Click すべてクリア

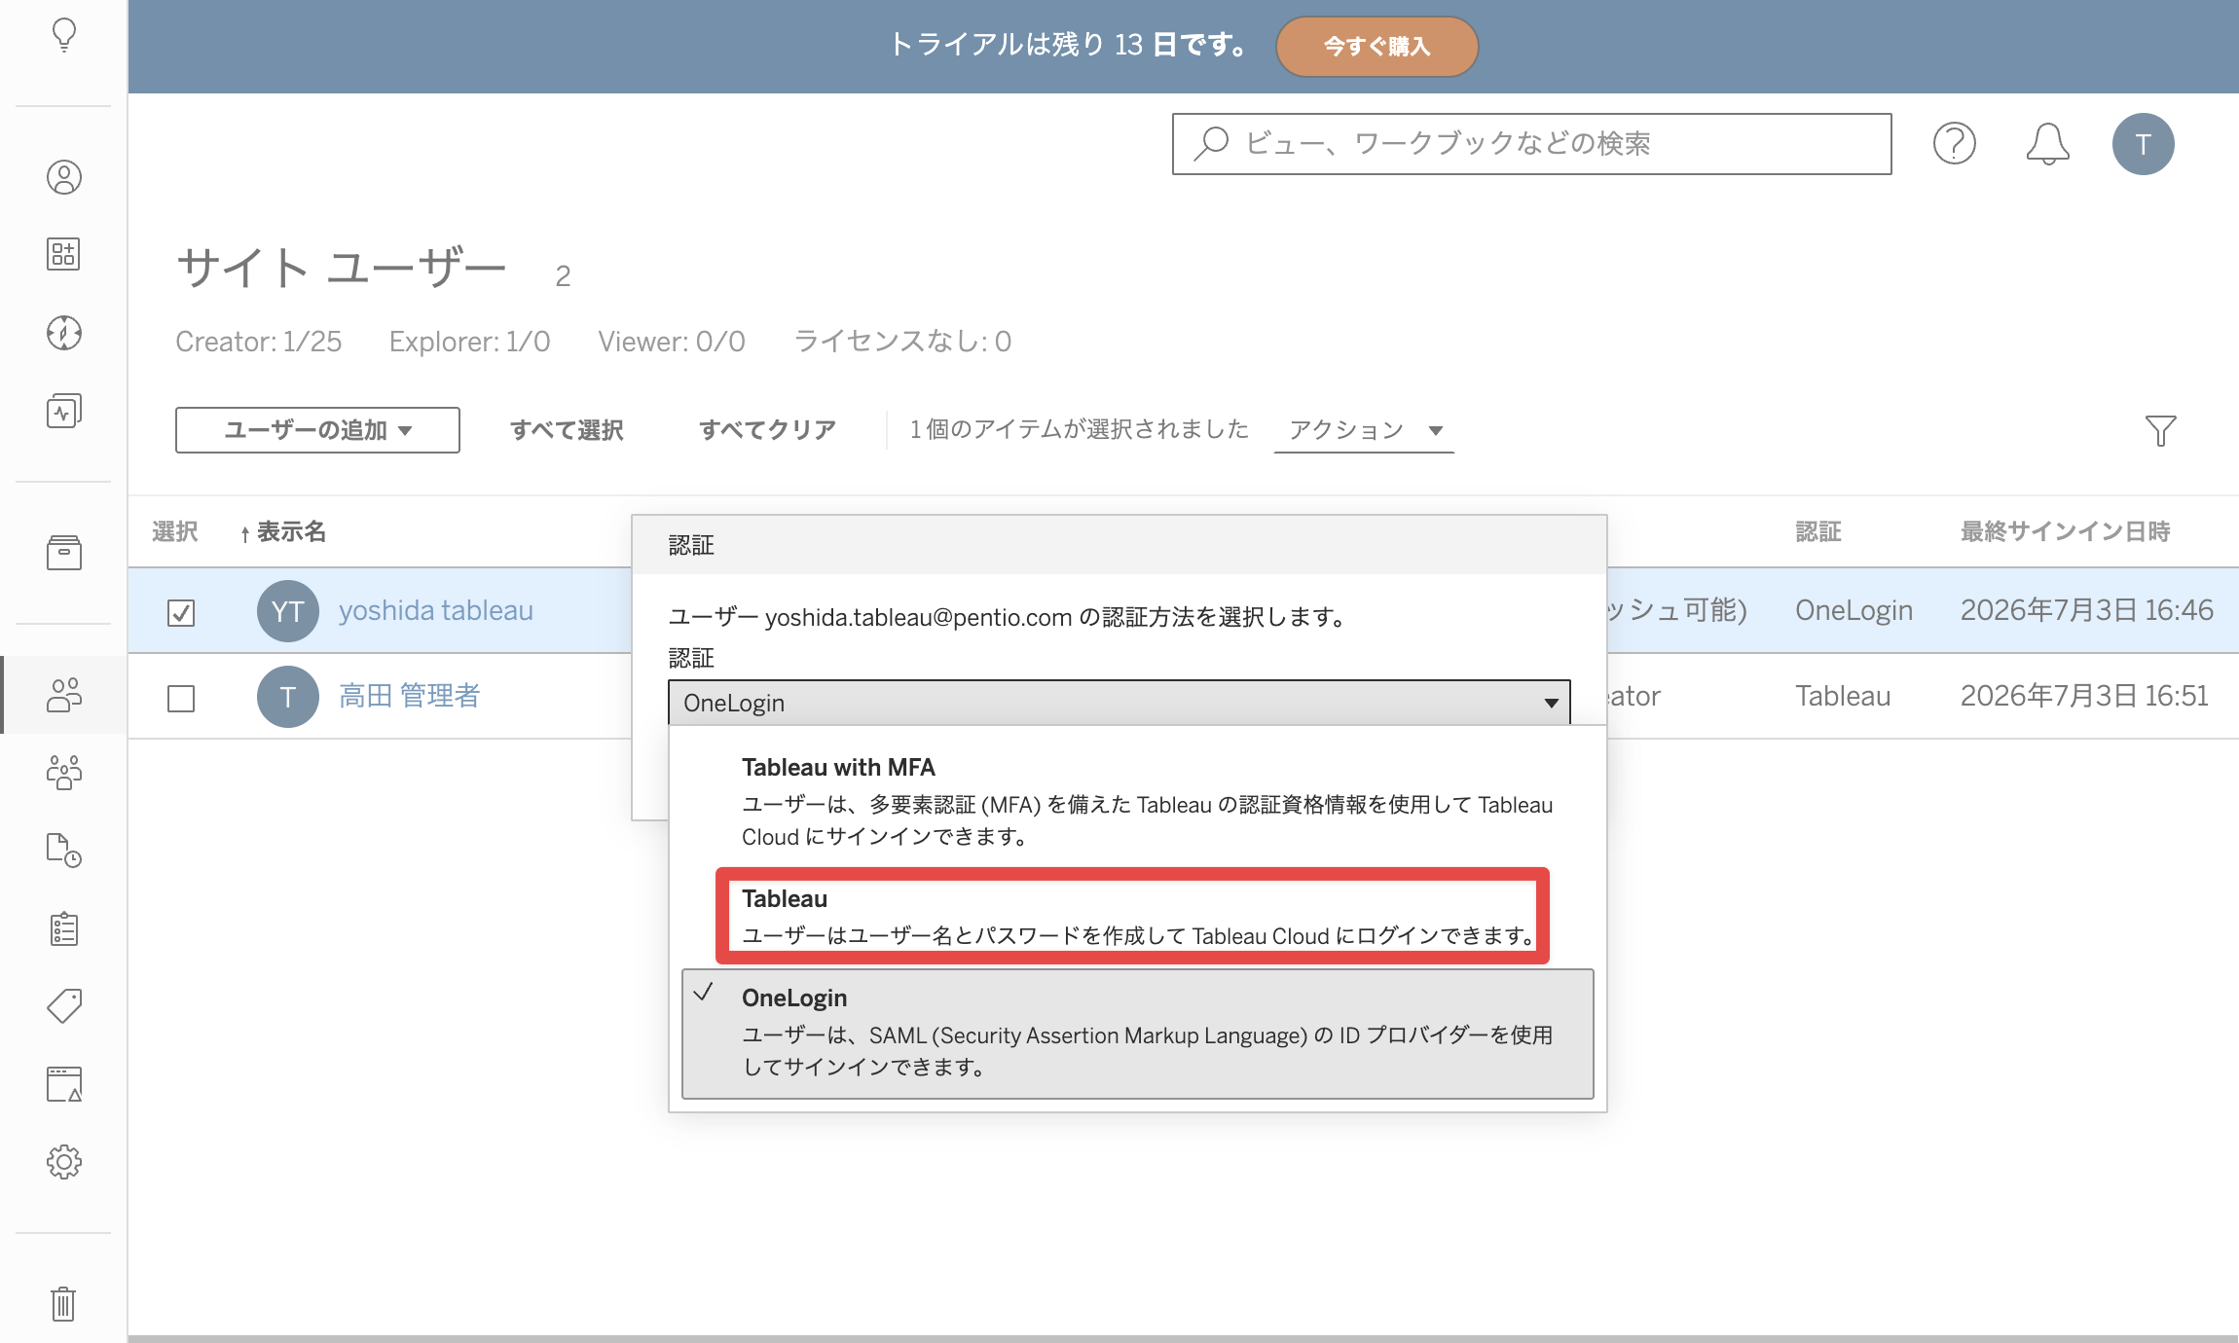pyautogui.click(x=767, y=430)
